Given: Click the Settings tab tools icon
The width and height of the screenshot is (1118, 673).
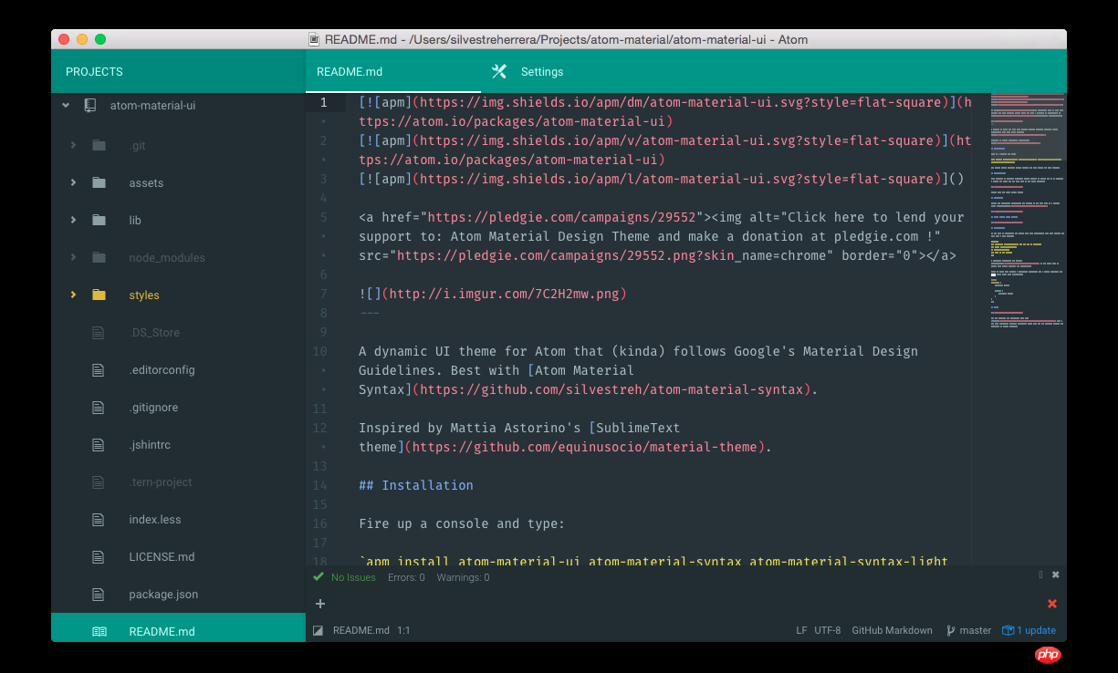Looking at the screenshot, I should click(499, 71).
